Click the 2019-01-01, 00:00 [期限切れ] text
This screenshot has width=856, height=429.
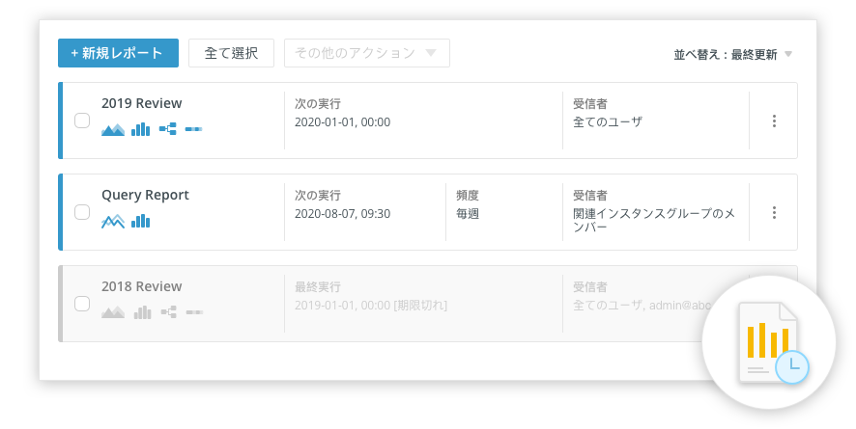pyautogui.click(x=371, y=306)
